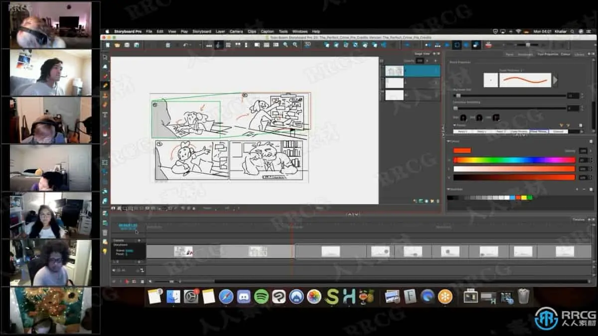Select the top highlighted layer thumbnail

[x=395, y=71]
